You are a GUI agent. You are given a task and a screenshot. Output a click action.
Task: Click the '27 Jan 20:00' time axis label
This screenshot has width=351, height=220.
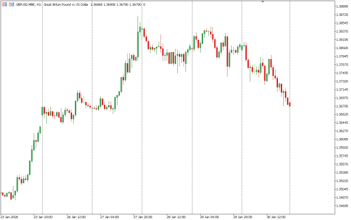click(x=143, y=217)
